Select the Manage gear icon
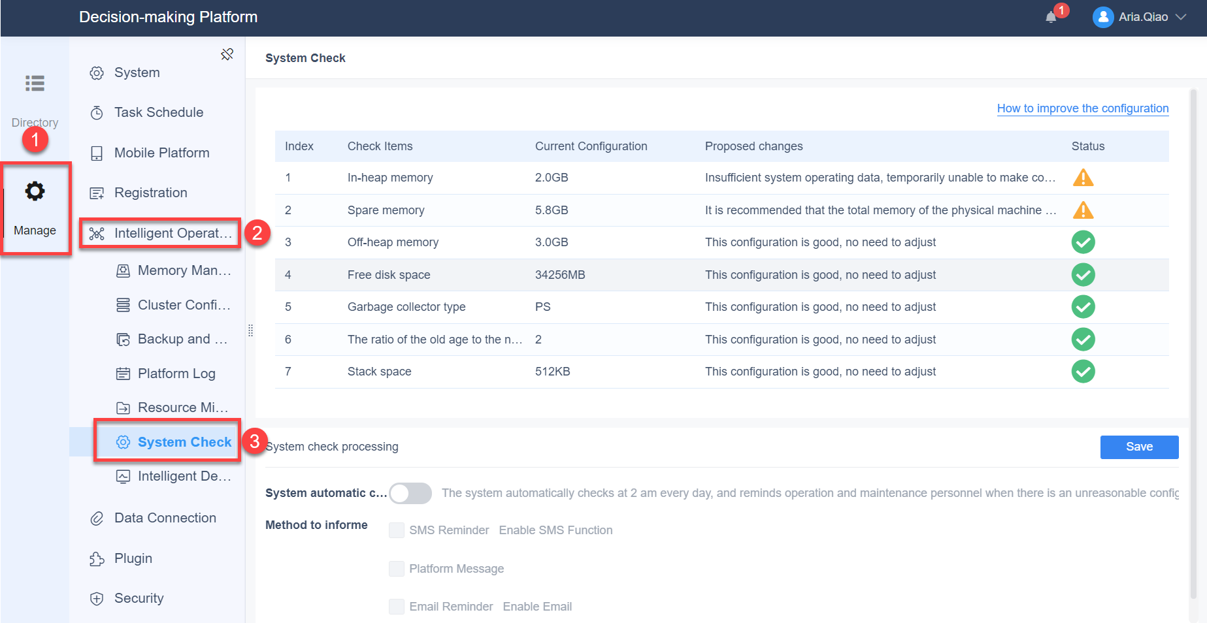The height and width of the screenshot is (623, 1207). tap(35, 191)
